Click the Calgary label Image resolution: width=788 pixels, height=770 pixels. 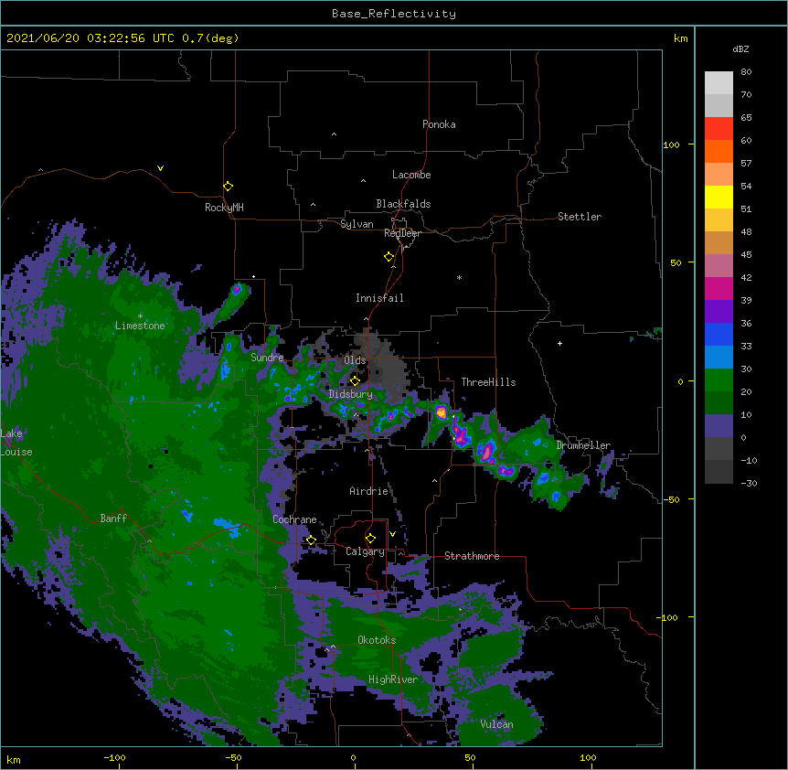tap(365, 551)
